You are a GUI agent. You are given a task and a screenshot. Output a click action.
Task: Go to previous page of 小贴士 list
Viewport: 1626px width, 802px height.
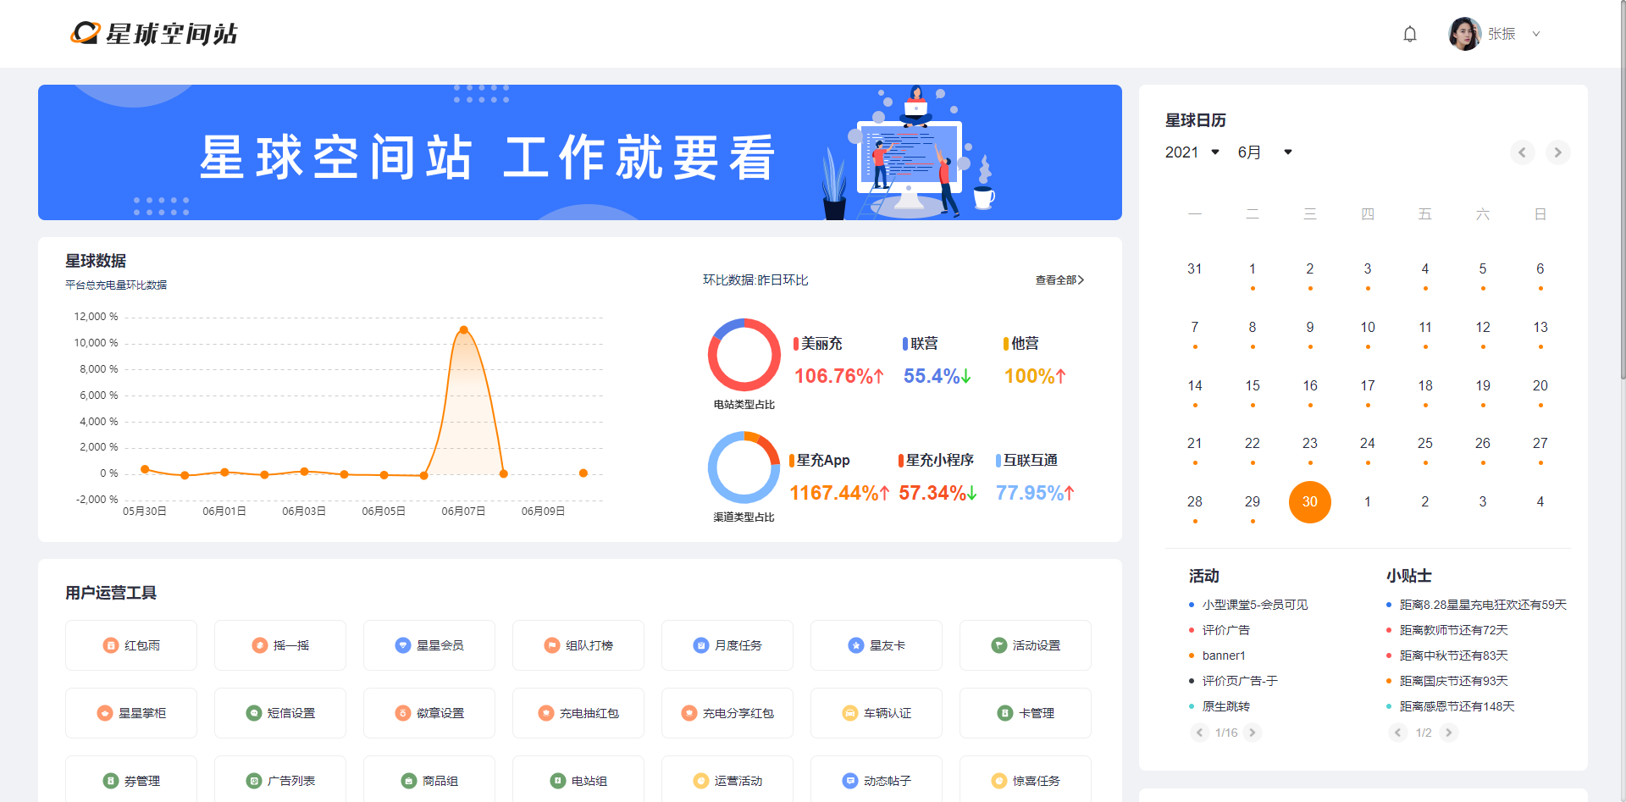tap(1398, 733)
